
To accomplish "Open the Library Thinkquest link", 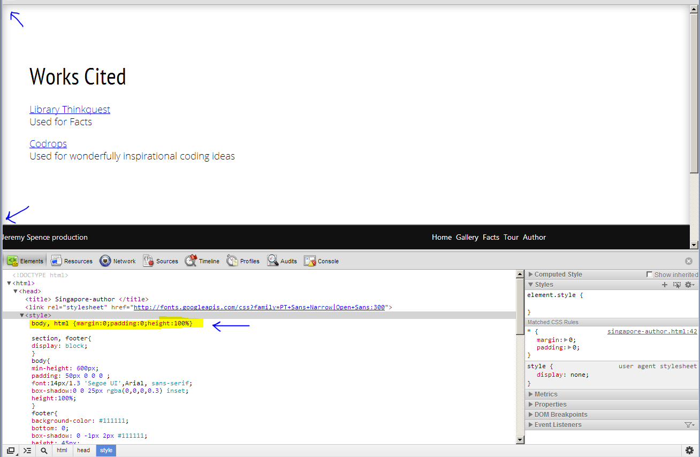I will (x=70, y=110).
